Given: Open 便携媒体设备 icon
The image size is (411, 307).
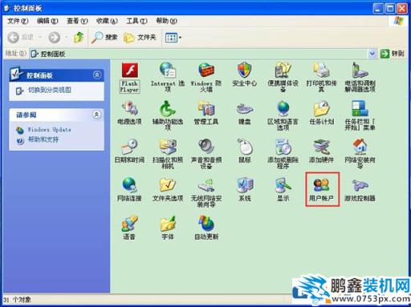Looking at the screenshot, I should [x=283, y=77].
